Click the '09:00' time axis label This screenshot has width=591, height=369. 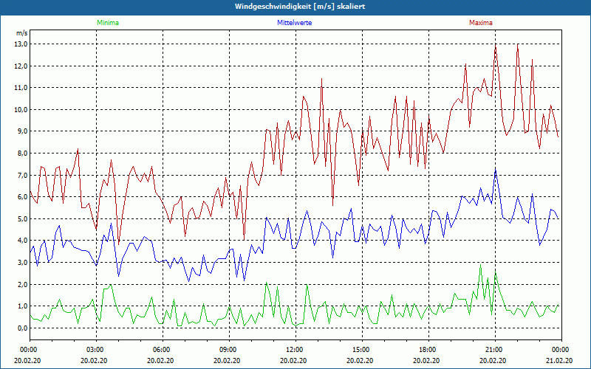(227, 350)
